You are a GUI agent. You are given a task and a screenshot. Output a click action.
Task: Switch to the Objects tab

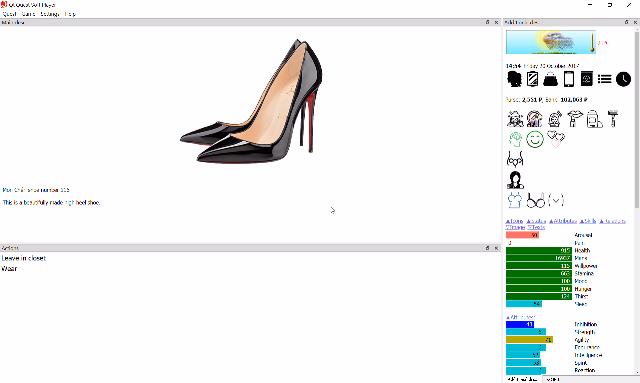[554, 379]
